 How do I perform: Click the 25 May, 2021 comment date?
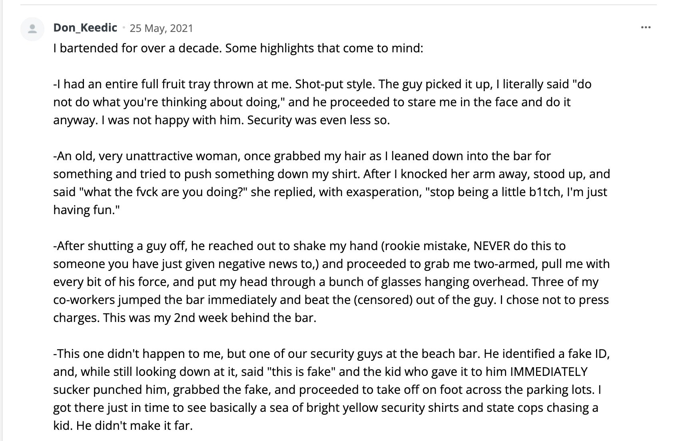[x=161, y=28]
